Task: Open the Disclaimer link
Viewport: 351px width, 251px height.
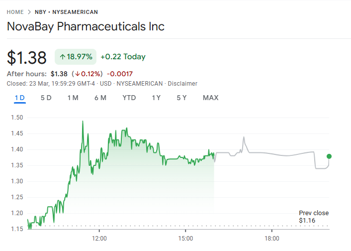Action: [183, 84]
